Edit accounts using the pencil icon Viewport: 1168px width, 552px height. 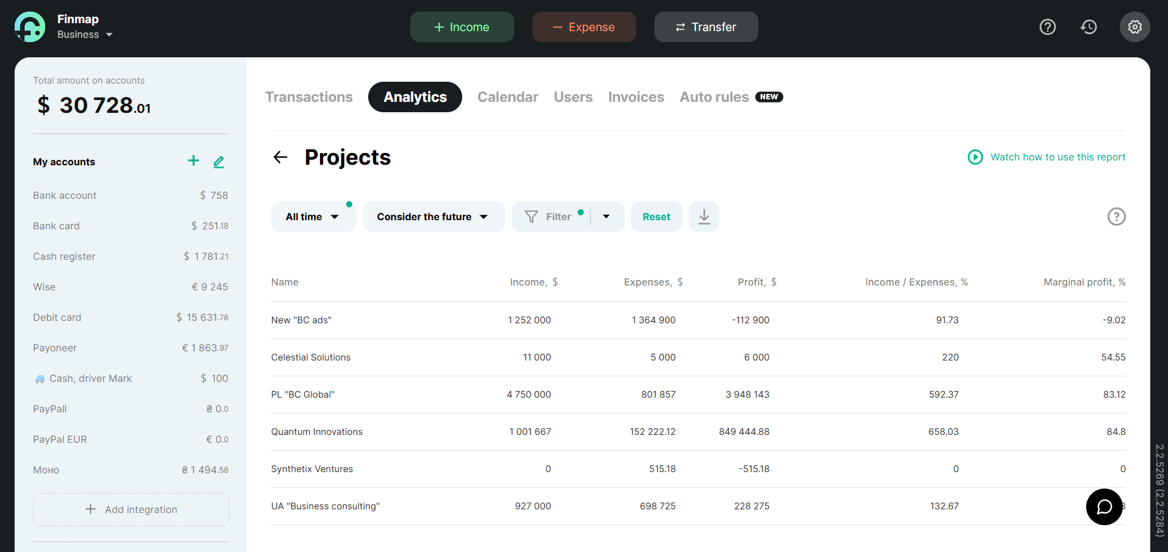point(219,162)
